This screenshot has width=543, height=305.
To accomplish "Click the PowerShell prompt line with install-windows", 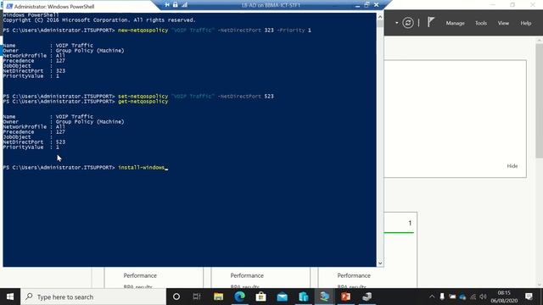I will click(85, 168).
